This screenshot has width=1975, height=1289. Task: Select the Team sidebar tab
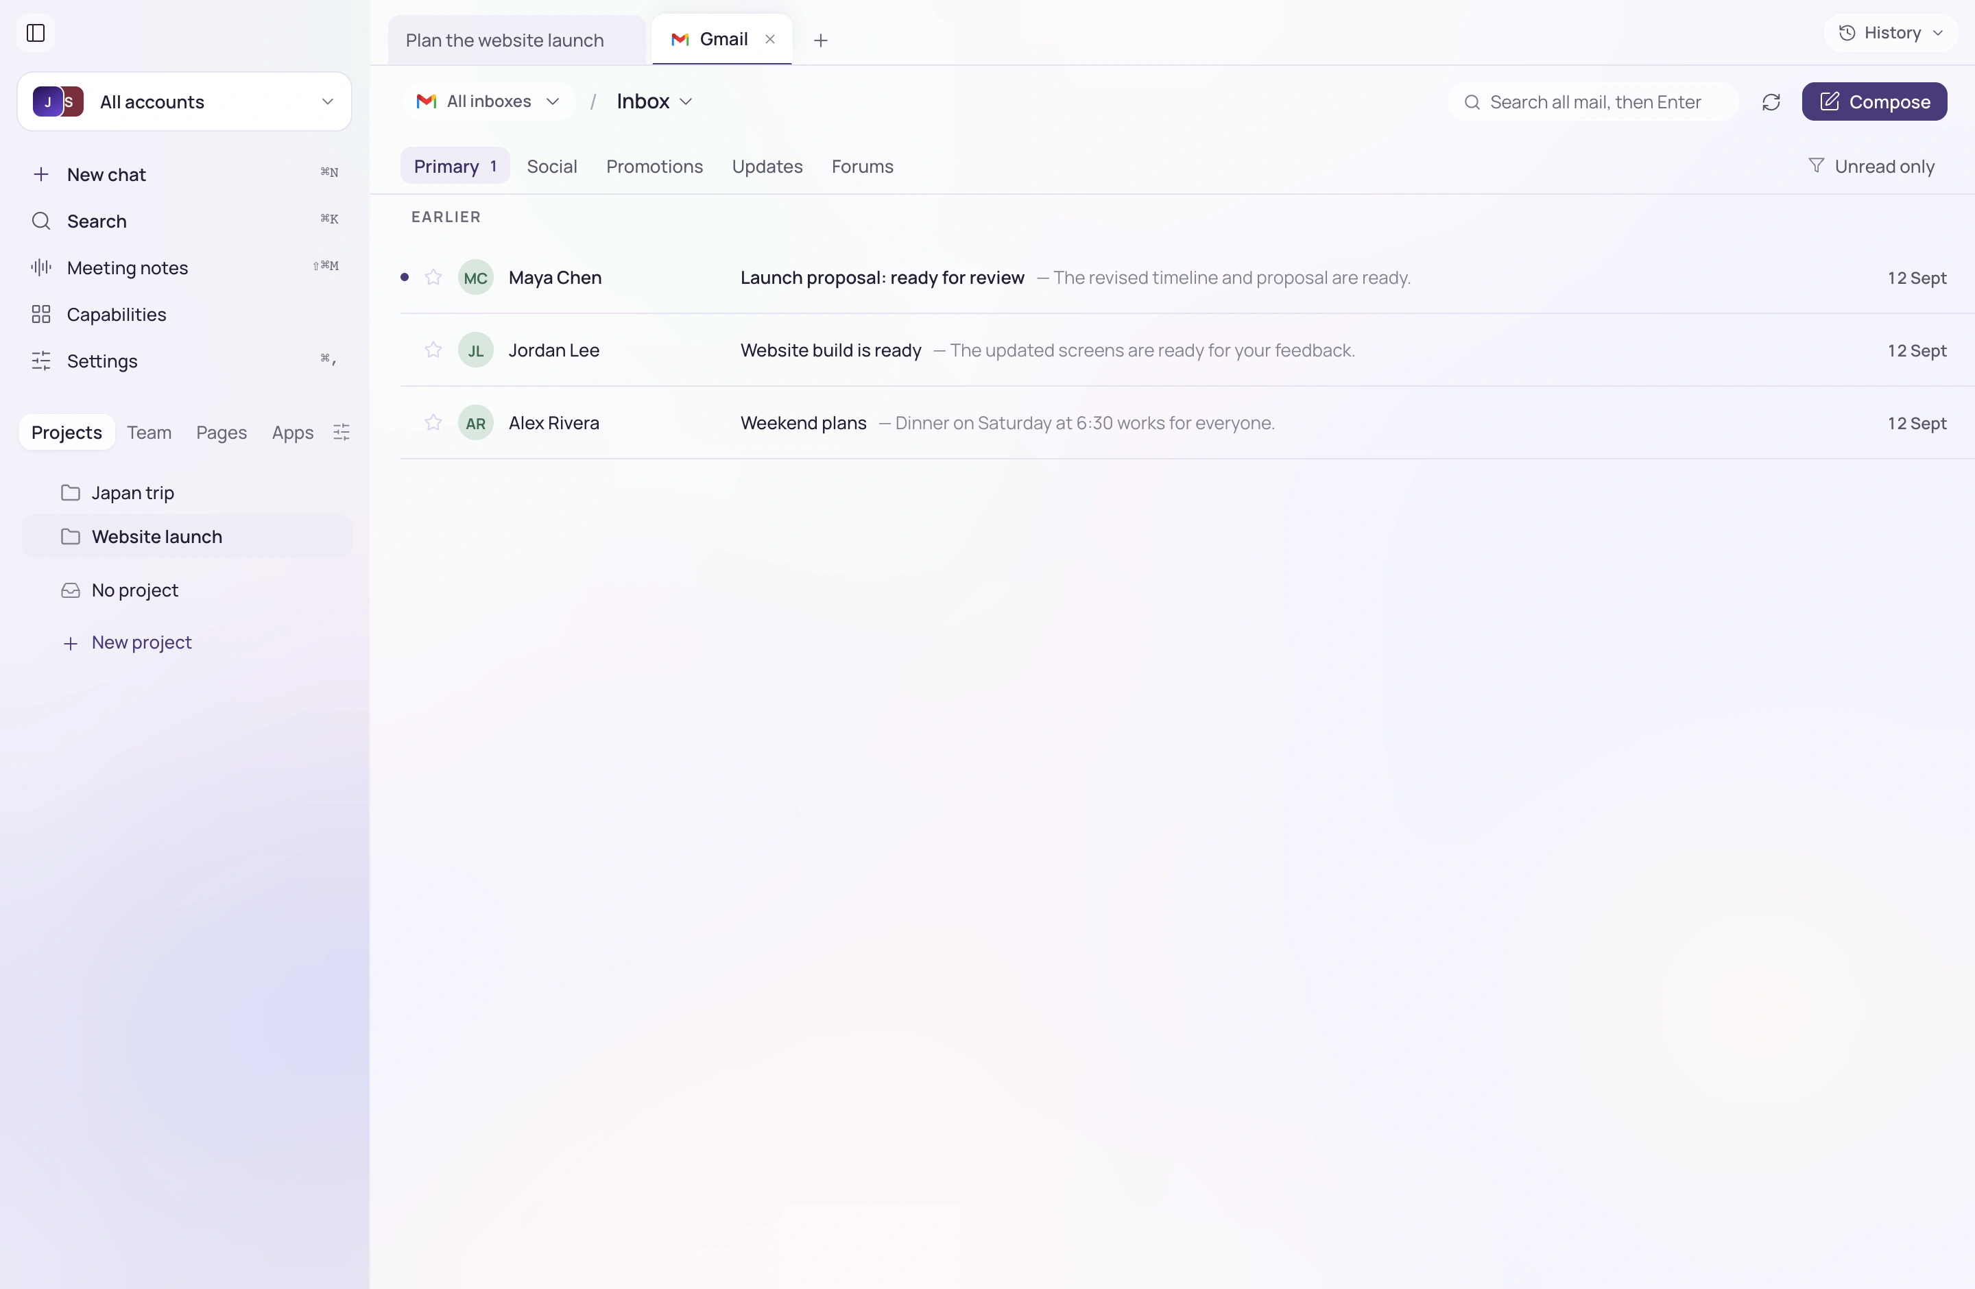coord(149,432)
